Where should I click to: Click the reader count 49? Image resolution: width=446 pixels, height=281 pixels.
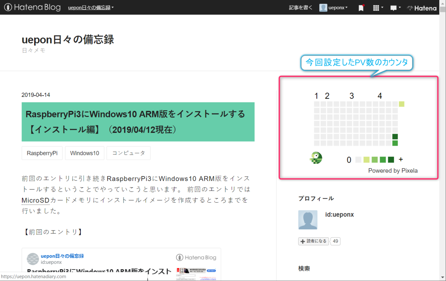click(336, 241)
